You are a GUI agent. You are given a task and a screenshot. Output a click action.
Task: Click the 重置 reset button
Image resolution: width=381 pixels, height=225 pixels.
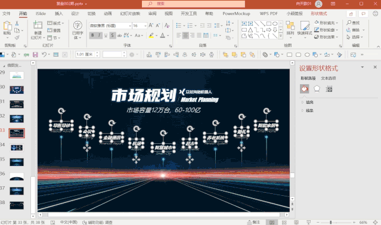[54, 30]
